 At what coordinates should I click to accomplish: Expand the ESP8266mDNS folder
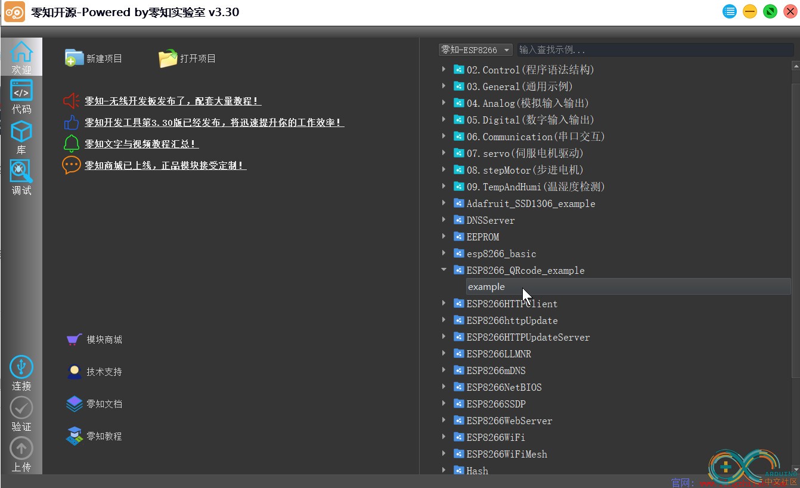click(444, 370)
